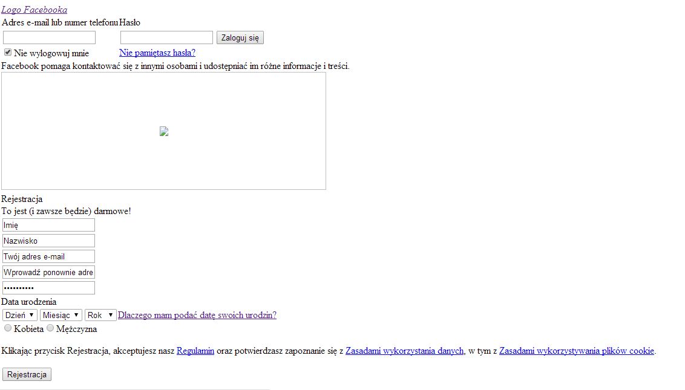Focus the login e-mail or phone field
This screenshot has height=390, width=685.
click(49, 37)
